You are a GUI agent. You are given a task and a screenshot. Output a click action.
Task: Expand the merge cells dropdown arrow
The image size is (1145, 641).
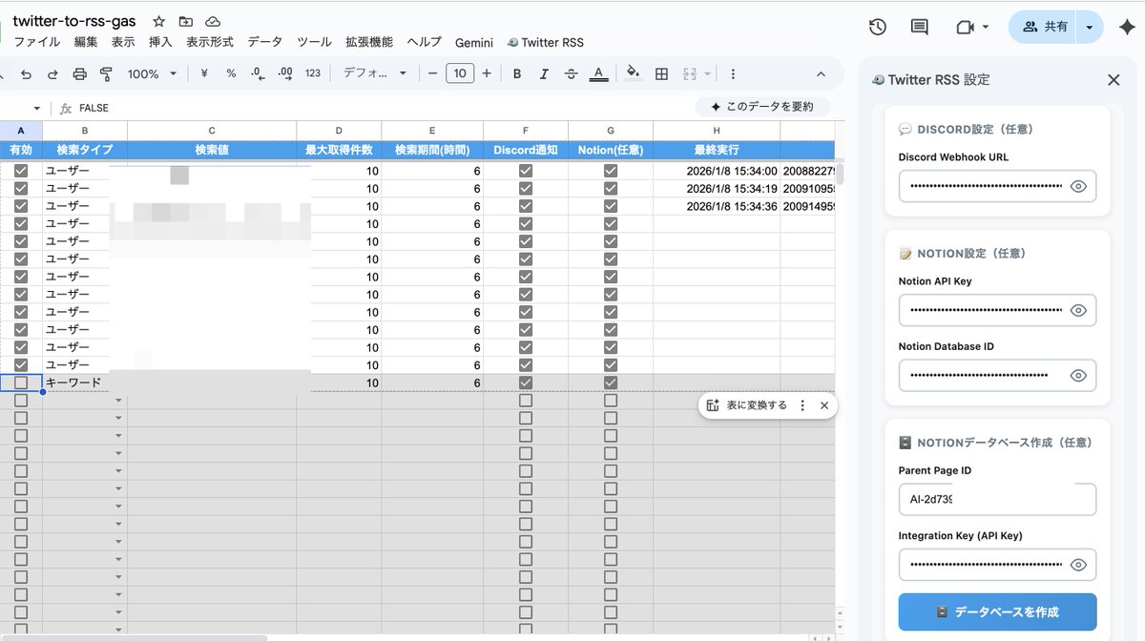(x=707, y=73)
